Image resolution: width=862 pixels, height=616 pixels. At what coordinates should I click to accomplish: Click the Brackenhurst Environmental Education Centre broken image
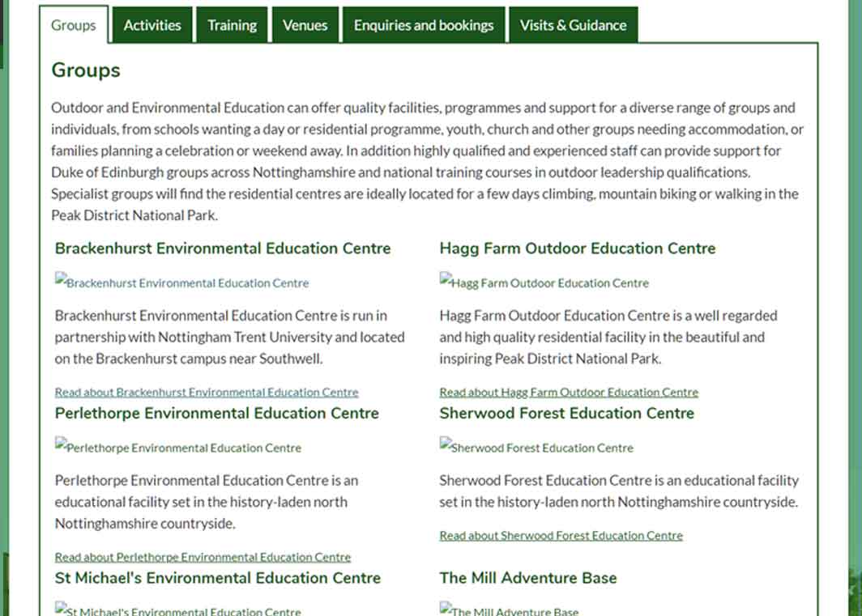click(x=182, y=282)
